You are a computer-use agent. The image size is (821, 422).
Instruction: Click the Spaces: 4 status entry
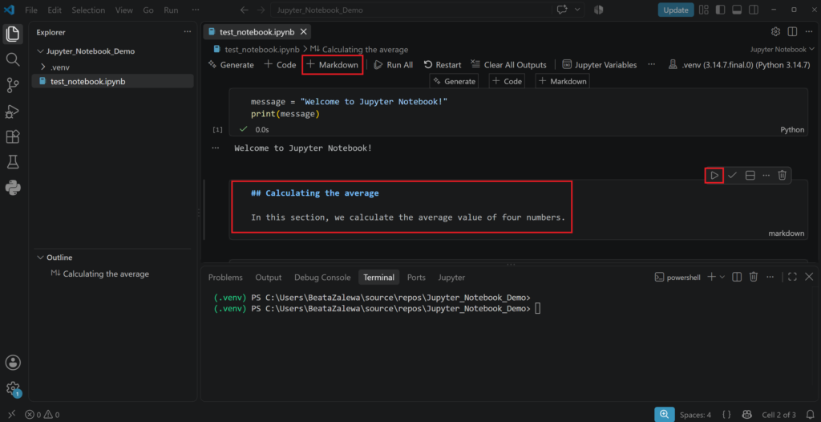tap(695, 415)
